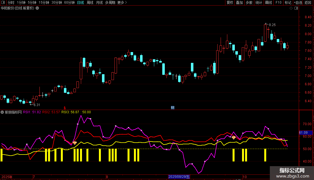Screen dimensions: 314x180
Task: Open the 画线 drawing tools
Action: [268, 2]
